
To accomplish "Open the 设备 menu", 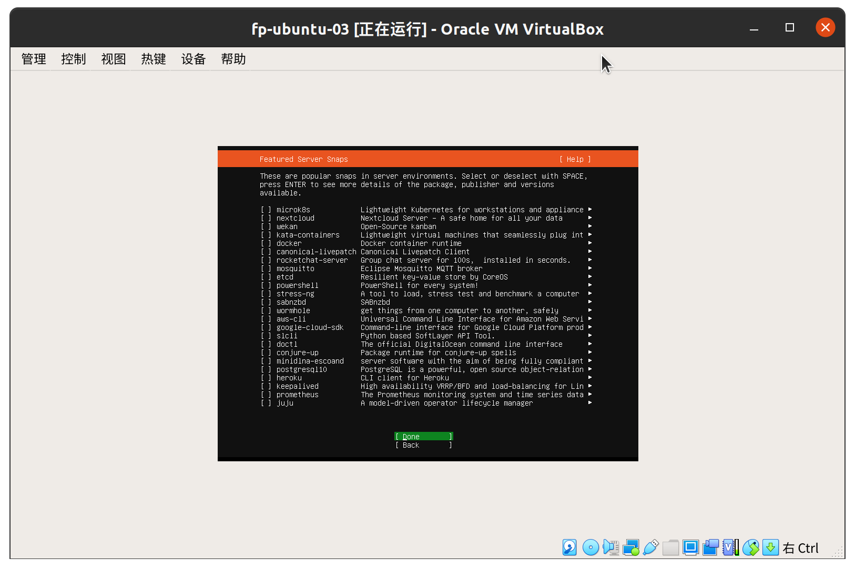I will [194, 59].
